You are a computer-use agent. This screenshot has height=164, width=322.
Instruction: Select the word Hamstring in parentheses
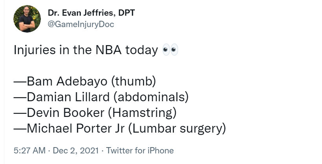142,113
